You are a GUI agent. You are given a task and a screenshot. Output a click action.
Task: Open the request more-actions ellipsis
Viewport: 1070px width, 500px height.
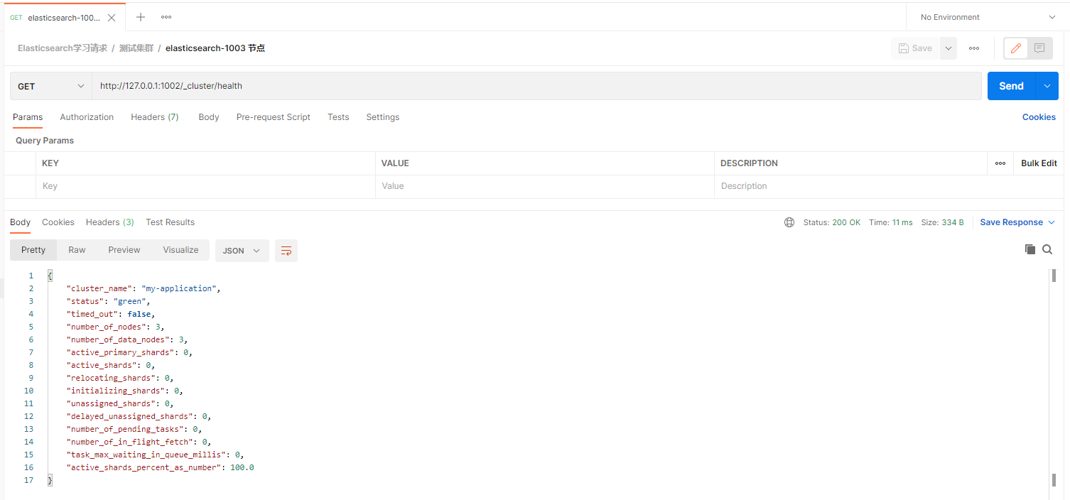pos(974,48)
